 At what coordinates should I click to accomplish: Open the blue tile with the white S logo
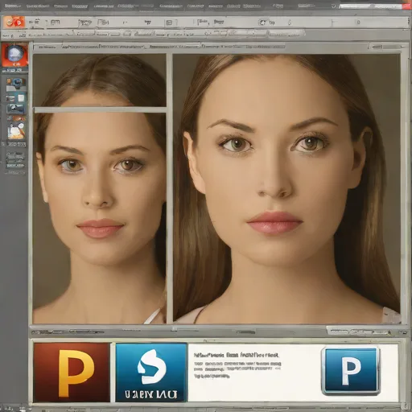[151, 373]
